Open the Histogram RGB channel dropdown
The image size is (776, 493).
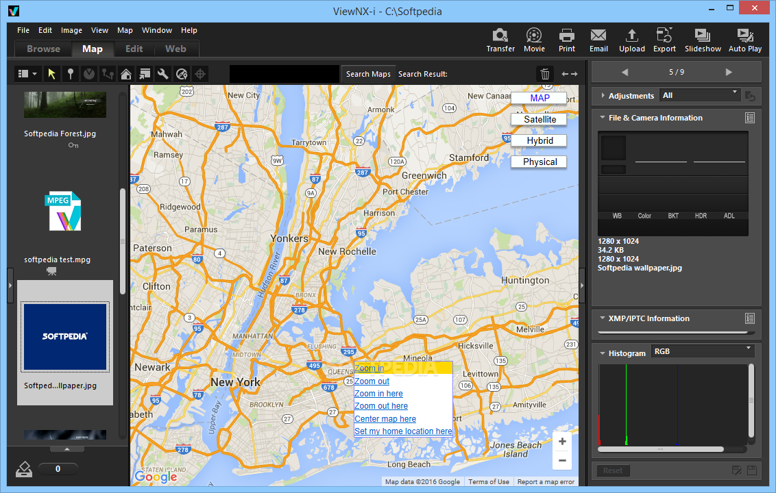coord(703,351)
